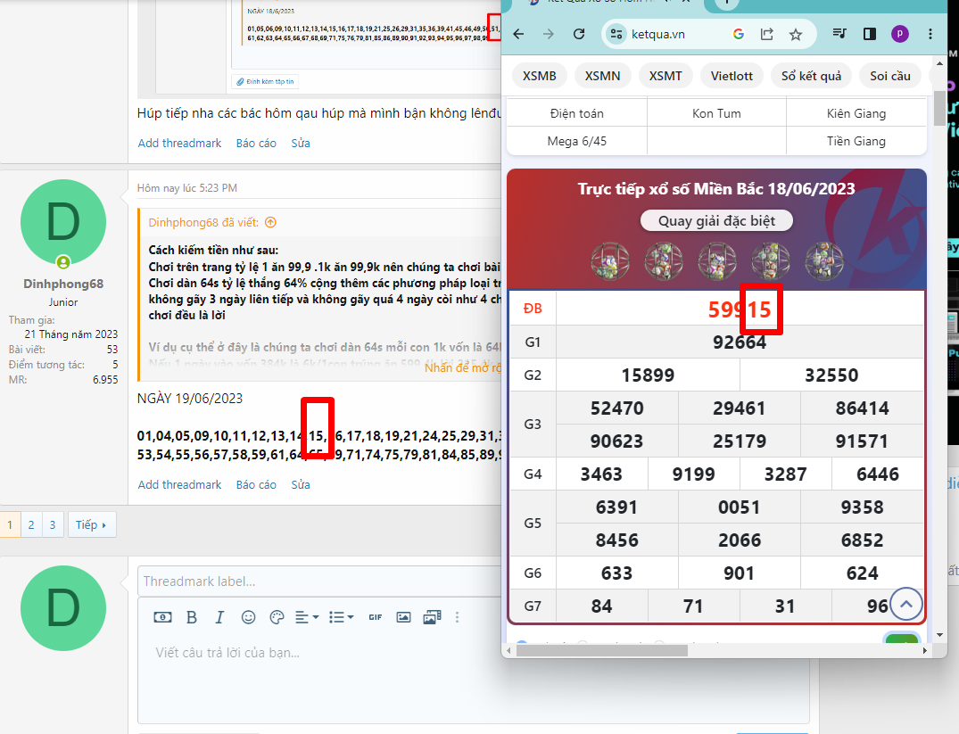This screenshot has width=959, height=734.
Task: Click Báo cáo under Húp tiếp post
Action: click(256, 143)
